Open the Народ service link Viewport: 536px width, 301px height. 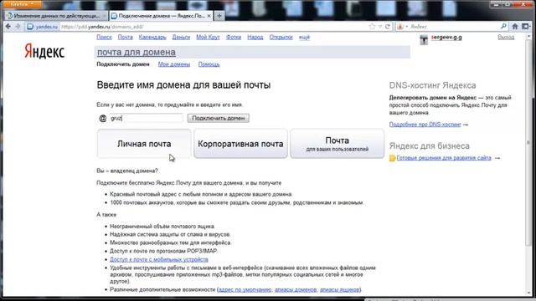(x=255, y=37)
